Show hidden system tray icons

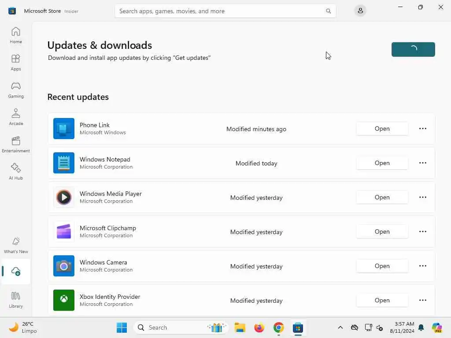click(x=340, y=327)
